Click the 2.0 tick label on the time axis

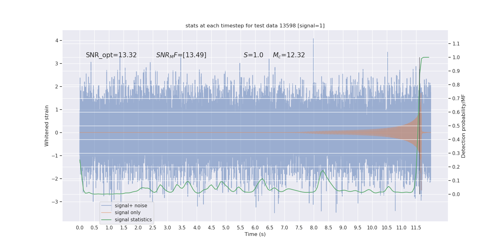tap(138, 228)
